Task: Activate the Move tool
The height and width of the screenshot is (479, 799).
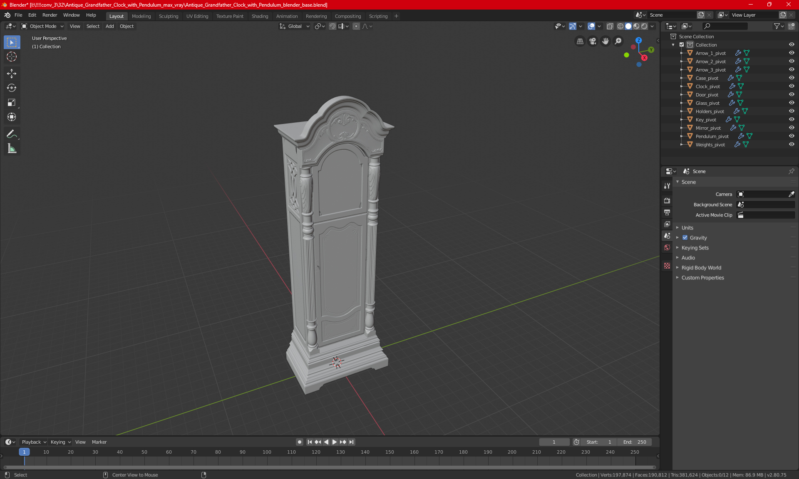Action: click(x=12, y=73)
